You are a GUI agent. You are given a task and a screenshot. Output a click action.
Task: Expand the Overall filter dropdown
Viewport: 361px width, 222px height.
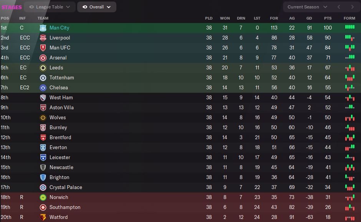pos(96,7)
